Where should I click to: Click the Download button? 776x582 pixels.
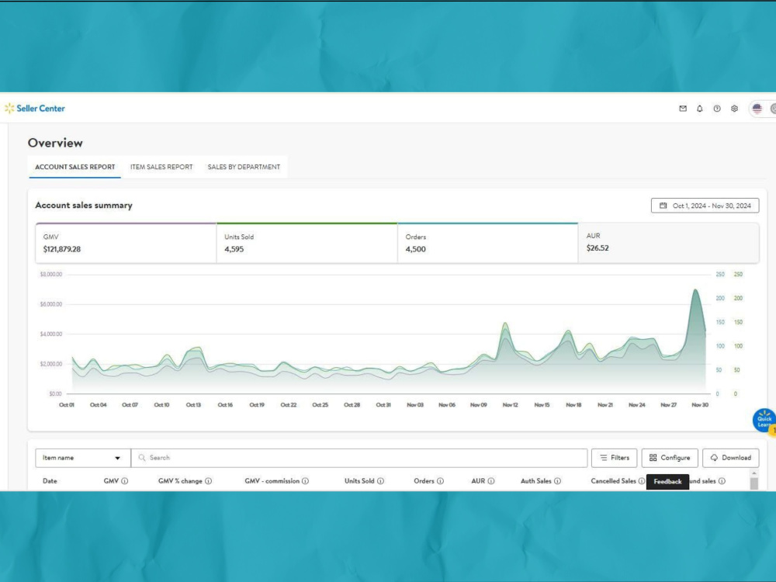point(730,458)
